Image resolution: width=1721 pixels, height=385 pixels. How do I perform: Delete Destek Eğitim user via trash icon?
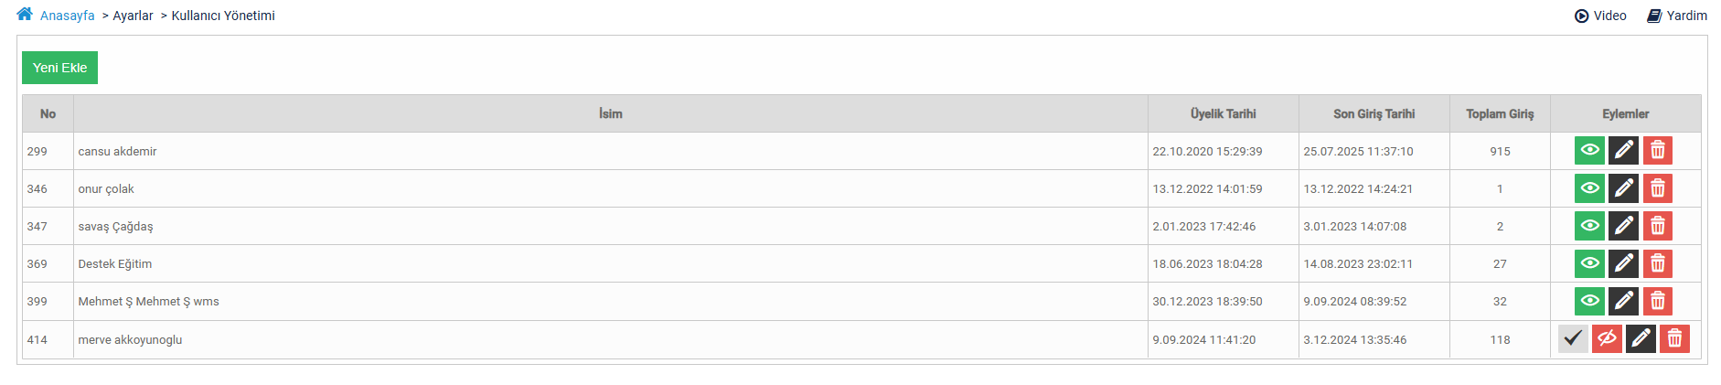coord(1657,263)
